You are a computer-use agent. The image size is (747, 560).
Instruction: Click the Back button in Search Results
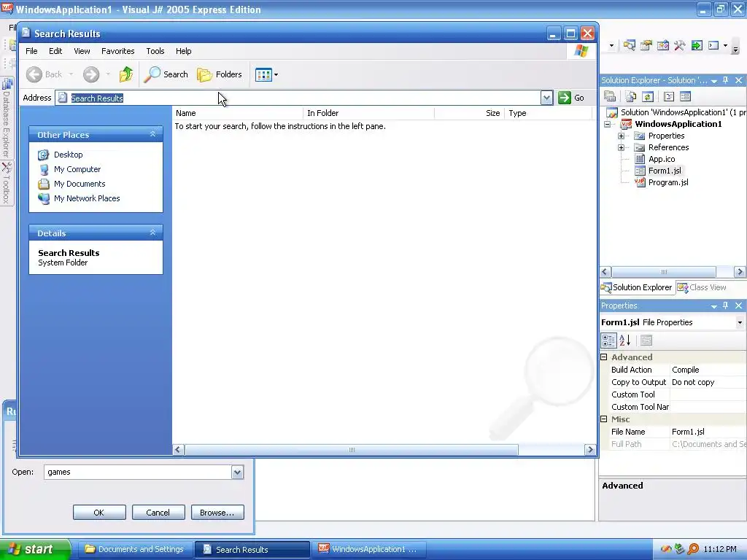[44, 74]
